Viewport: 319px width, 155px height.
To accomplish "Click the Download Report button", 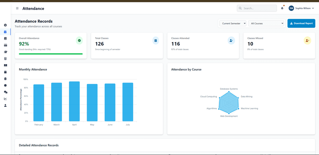I will point(301,23).
